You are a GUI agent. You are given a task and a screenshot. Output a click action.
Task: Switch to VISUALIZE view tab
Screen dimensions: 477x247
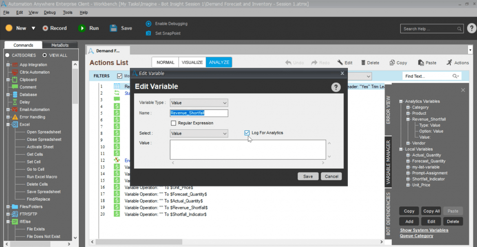[x=192, y=62]
